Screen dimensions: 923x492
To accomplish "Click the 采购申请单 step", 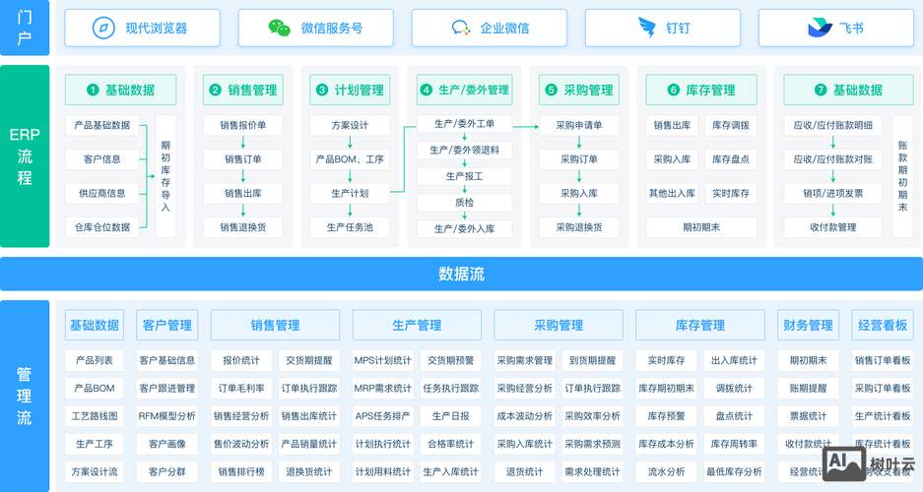I will (x=579, y=125).
